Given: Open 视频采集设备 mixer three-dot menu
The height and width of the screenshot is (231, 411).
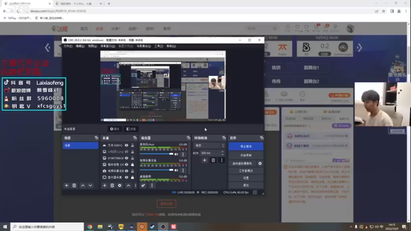Looking at the screenshot, I should coord(183,170).
